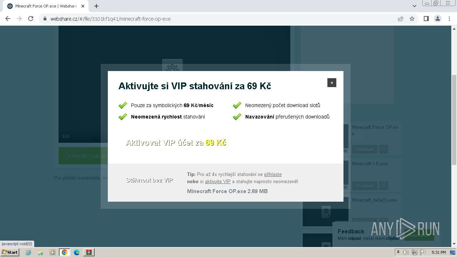
Task: Close the Minecraft Force OP.exe tab
Action: 83,6
